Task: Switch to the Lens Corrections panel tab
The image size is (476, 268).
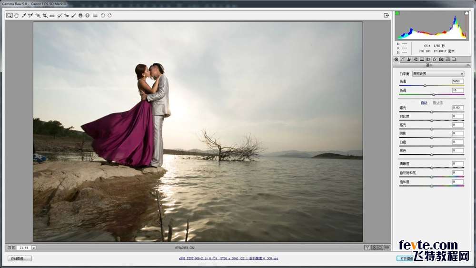Action: point(428,60)
